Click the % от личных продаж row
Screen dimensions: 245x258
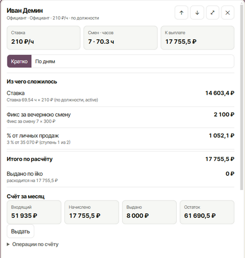coord(120,138)
